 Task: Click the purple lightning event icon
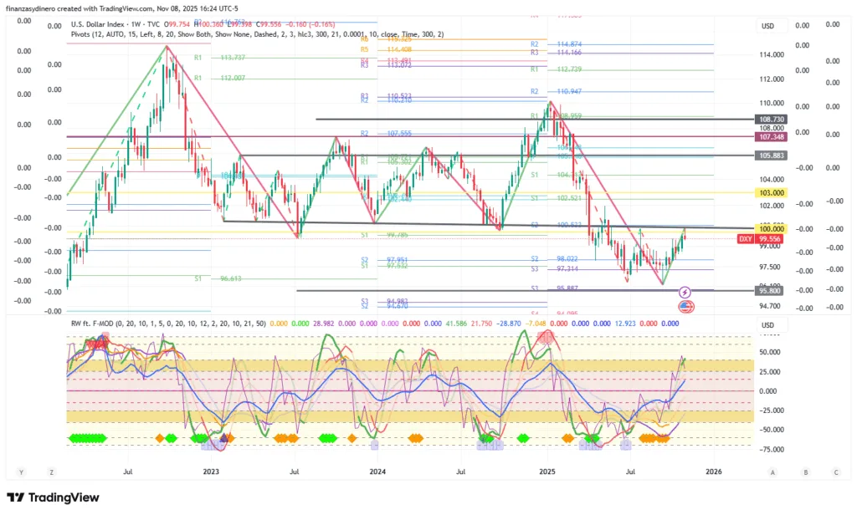tap(685, 293)
